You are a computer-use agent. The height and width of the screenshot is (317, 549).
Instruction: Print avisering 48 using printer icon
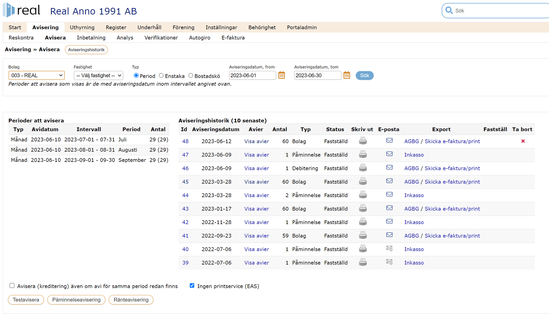point(363,141)
